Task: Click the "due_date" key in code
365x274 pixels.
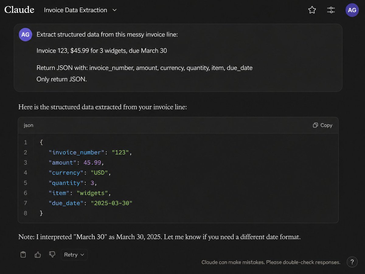Action: [x=66, y=203]
